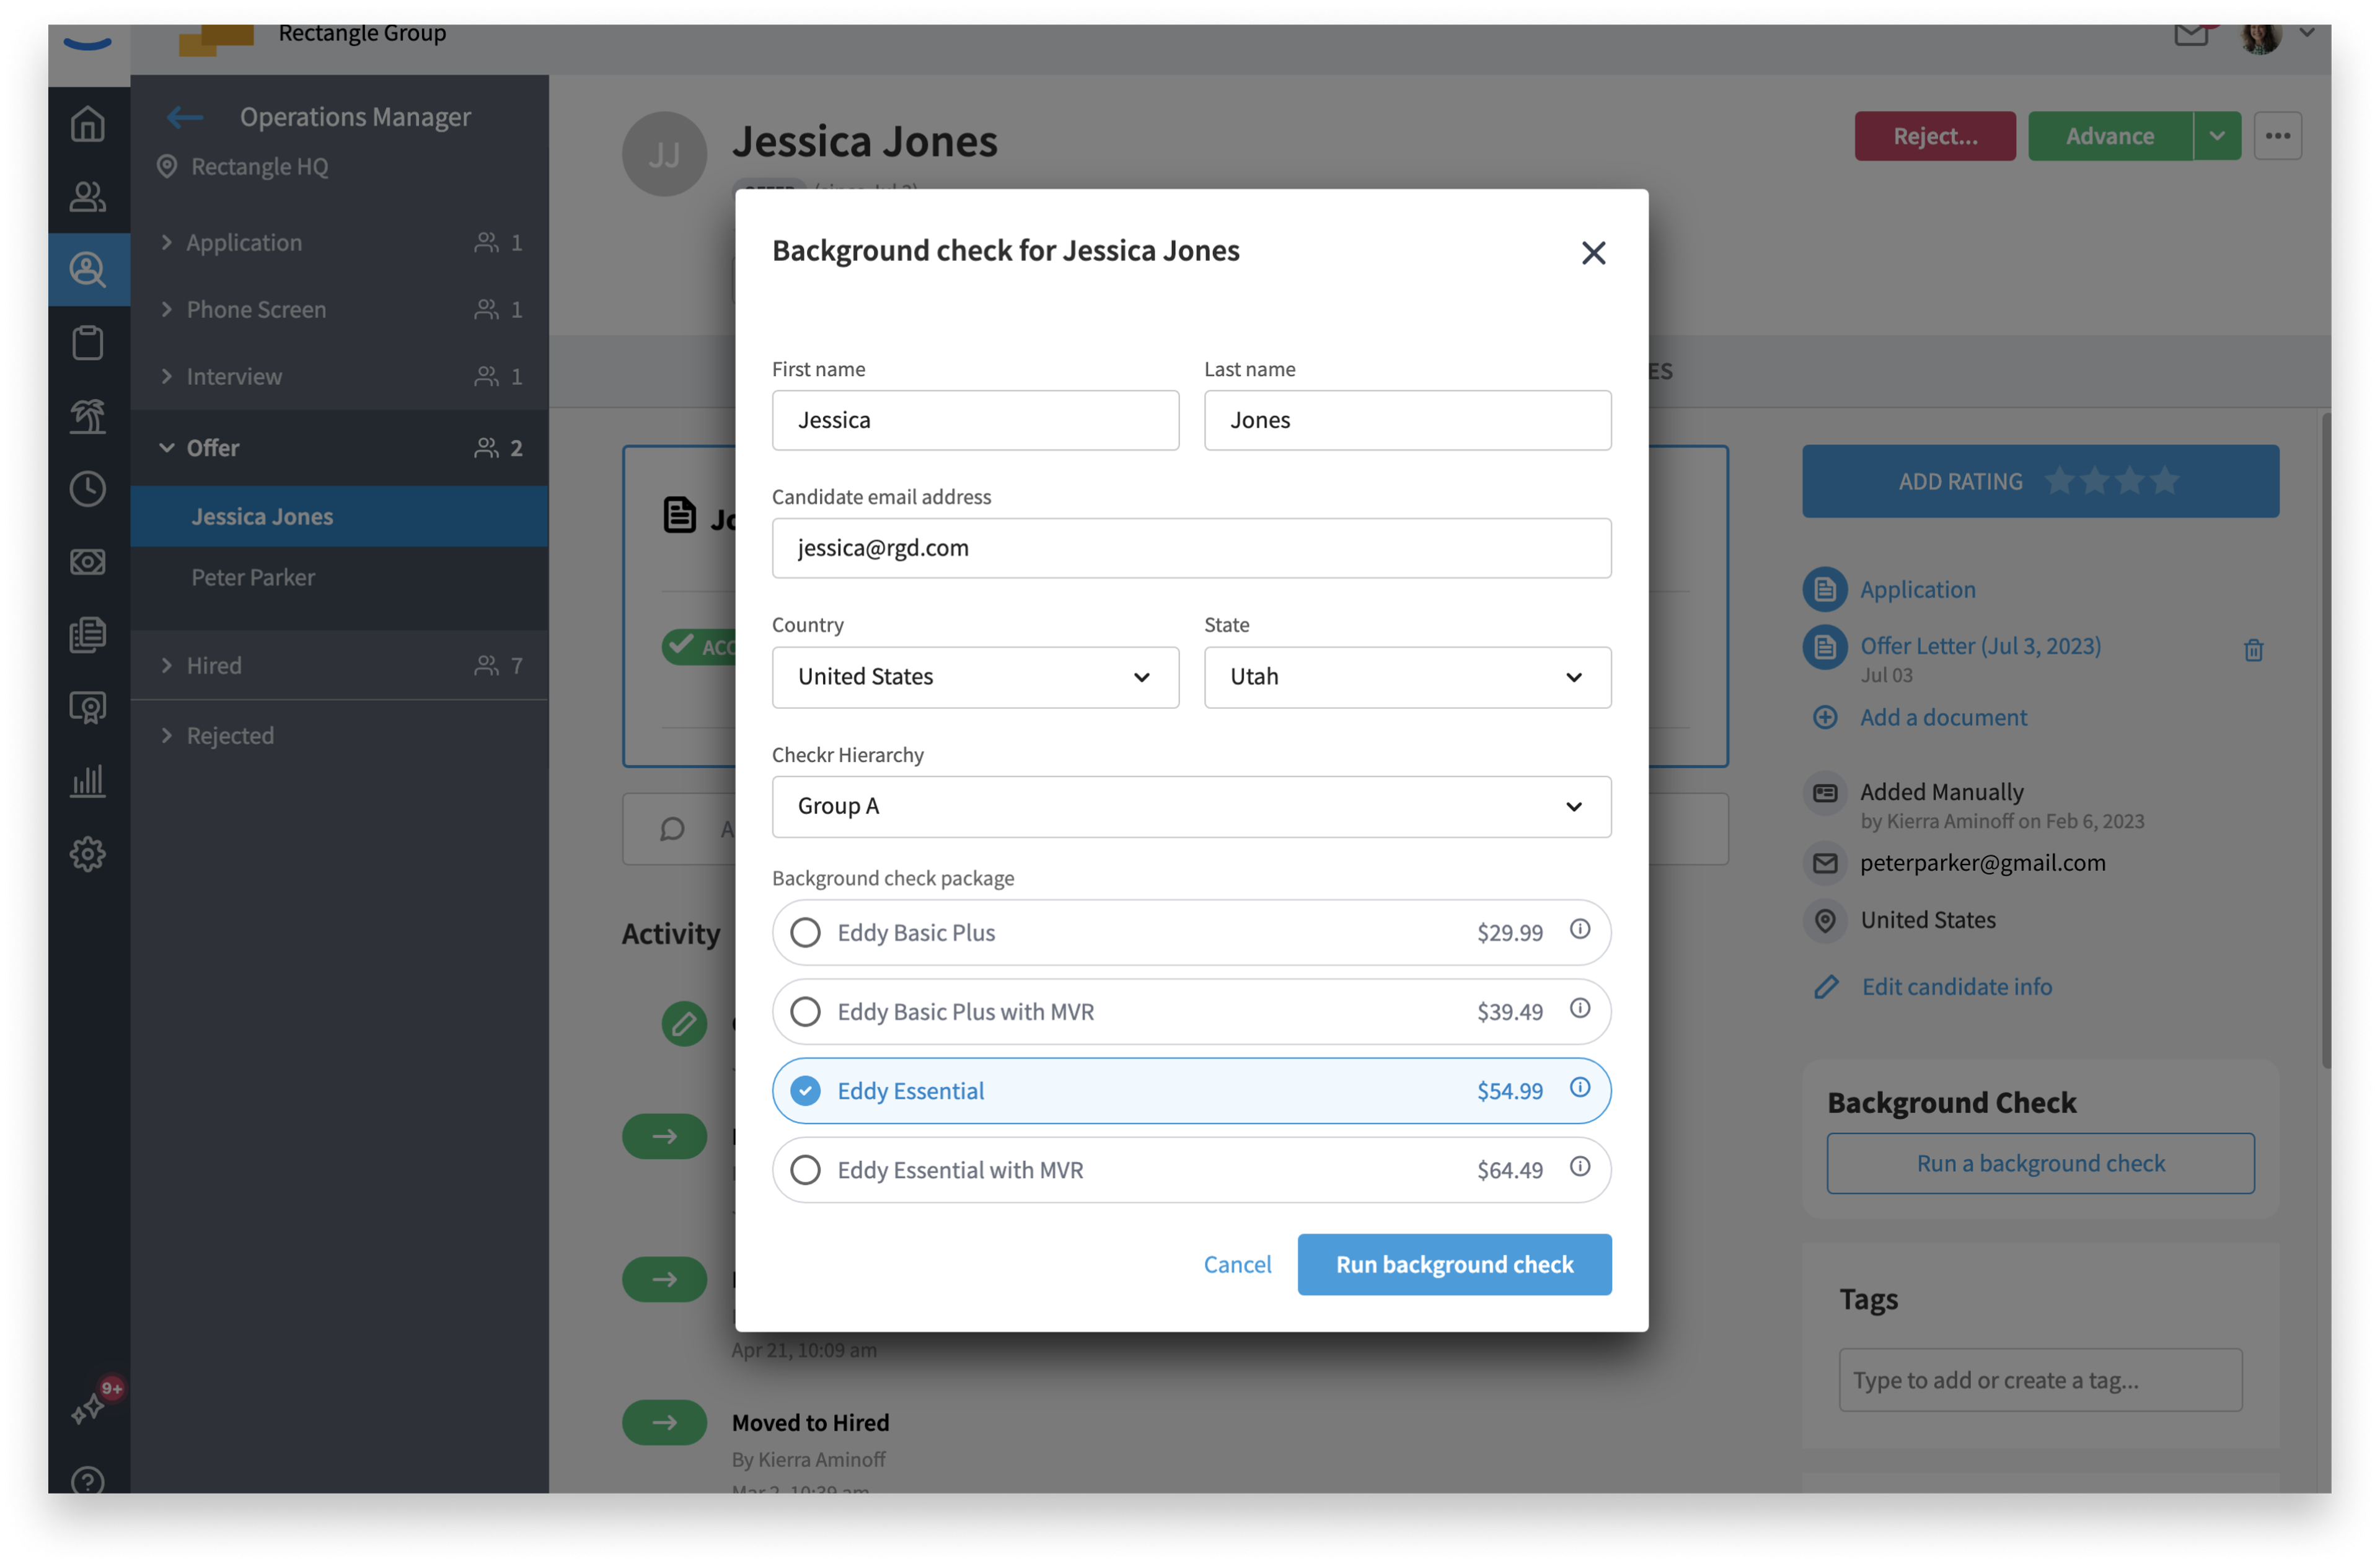
Task: Open the What's New sparkle icon
Action: (x=88, y=1408)
